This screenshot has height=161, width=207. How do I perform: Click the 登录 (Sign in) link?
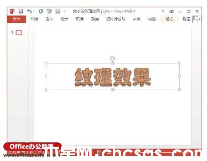click(186, 19)
